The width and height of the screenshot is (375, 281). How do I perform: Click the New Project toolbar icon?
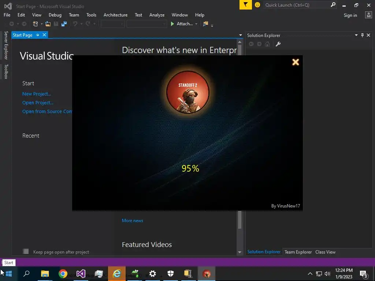pyautogui.click(x=36, y=24)
